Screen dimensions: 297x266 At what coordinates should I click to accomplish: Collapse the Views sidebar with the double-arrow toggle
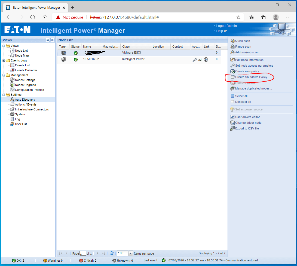point(48,40)
